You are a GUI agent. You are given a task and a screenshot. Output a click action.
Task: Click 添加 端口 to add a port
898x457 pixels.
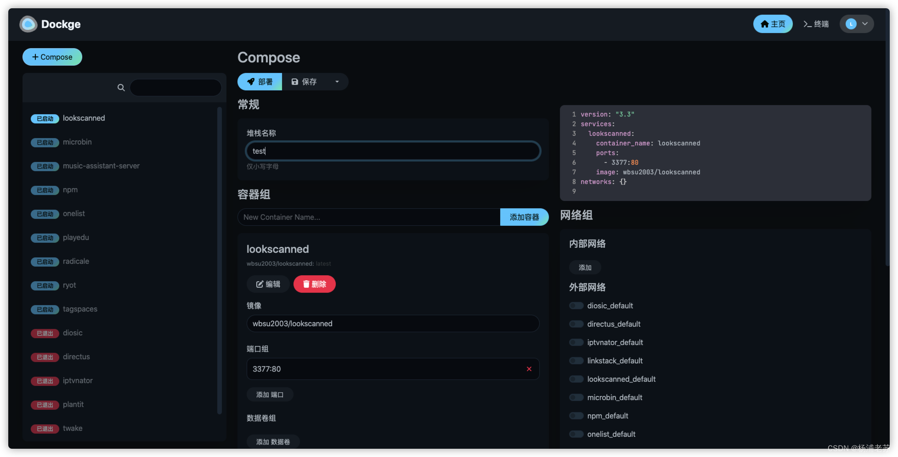pyautogui.click(x=270, y=395)
